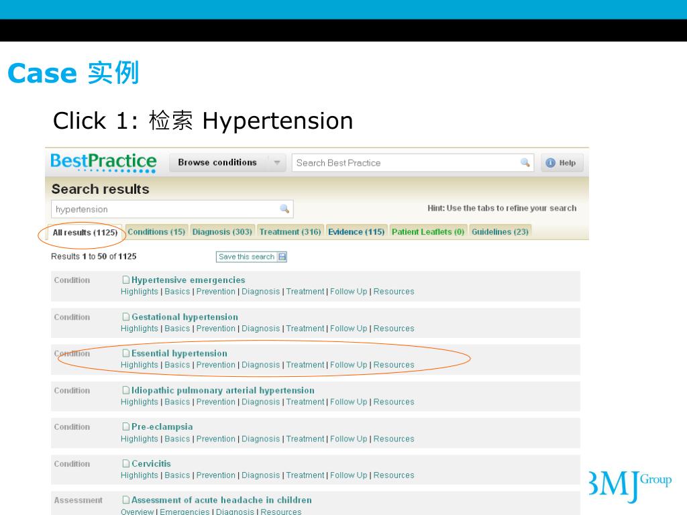Switch to the Treatment (316) tab

tap(290, 231)
